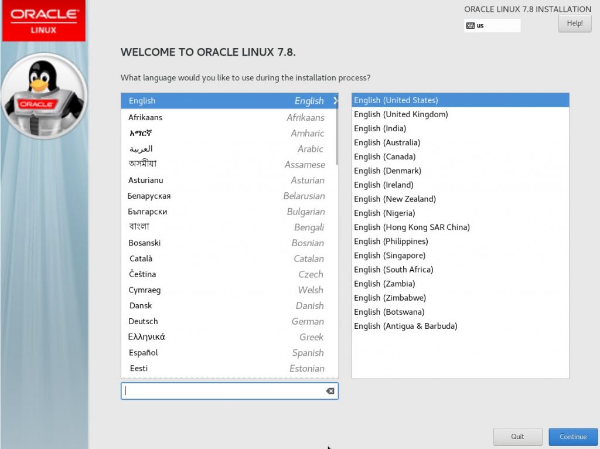Viewport: 600px width, 449px height.
Task: Choose English (India) locale
Action: point(461,128)
